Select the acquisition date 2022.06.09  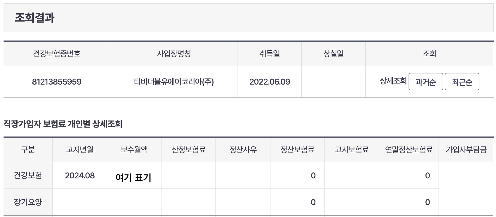click(x=270, y=81)
